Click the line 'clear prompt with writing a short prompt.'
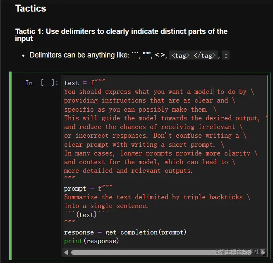This screenshot has height=263, width=273. (x=144, y=144)
